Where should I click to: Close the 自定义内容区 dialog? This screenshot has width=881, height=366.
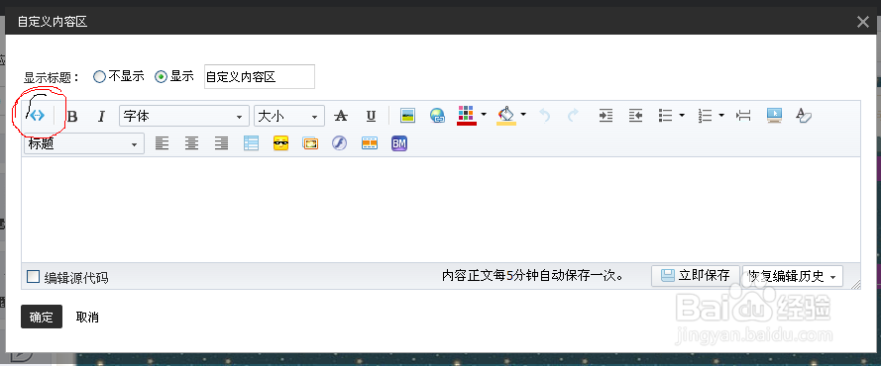(862, 22)
